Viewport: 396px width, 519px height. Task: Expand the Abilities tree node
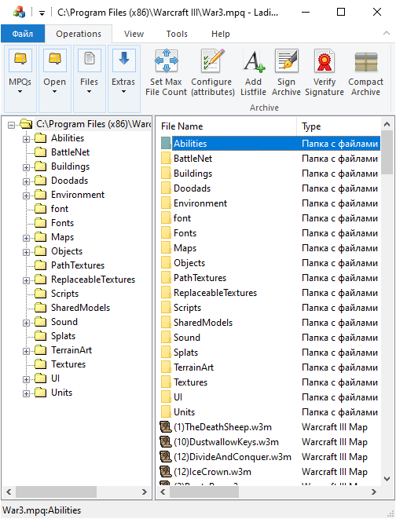click(26, 139)
